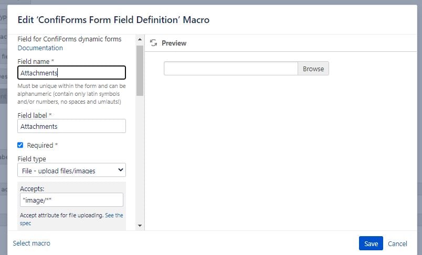Save the macro settings

point(371,243)
